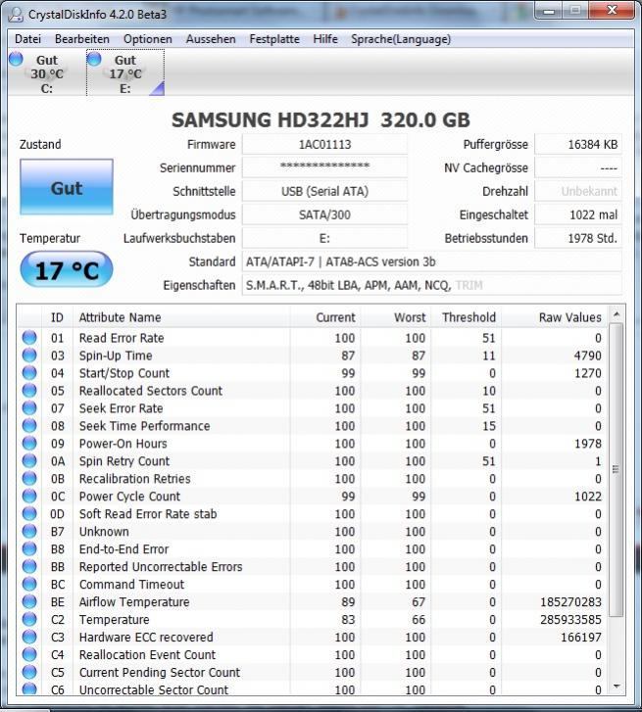Click status orb of Reallocated Sectors Count
Screen dimensions: 642x712
point(29,391)
